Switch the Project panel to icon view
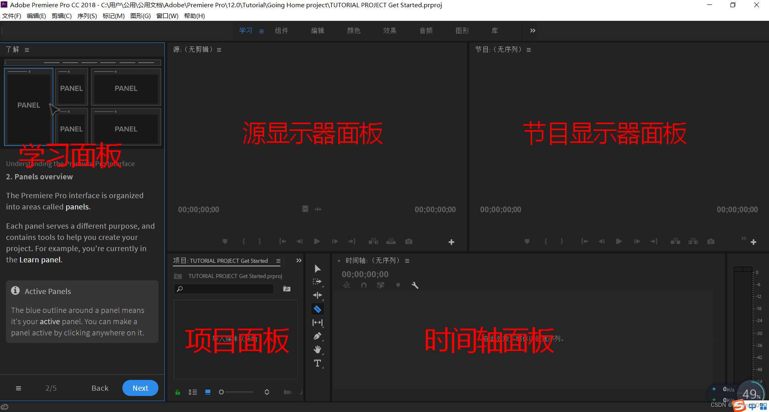The width and height of the screenshot is (769, 412). click(x=208, y=392)
